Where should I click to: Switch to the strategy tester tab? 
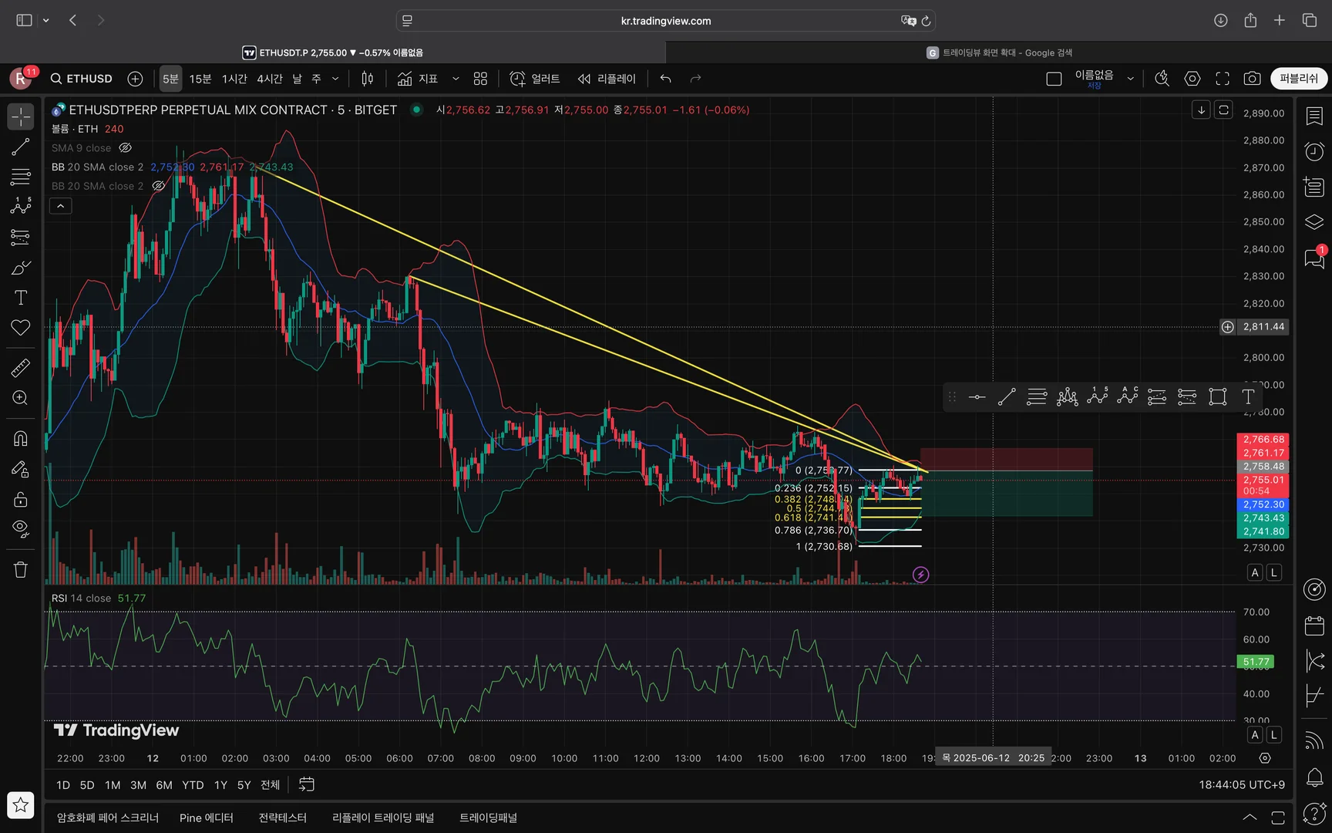coord(282,818)
